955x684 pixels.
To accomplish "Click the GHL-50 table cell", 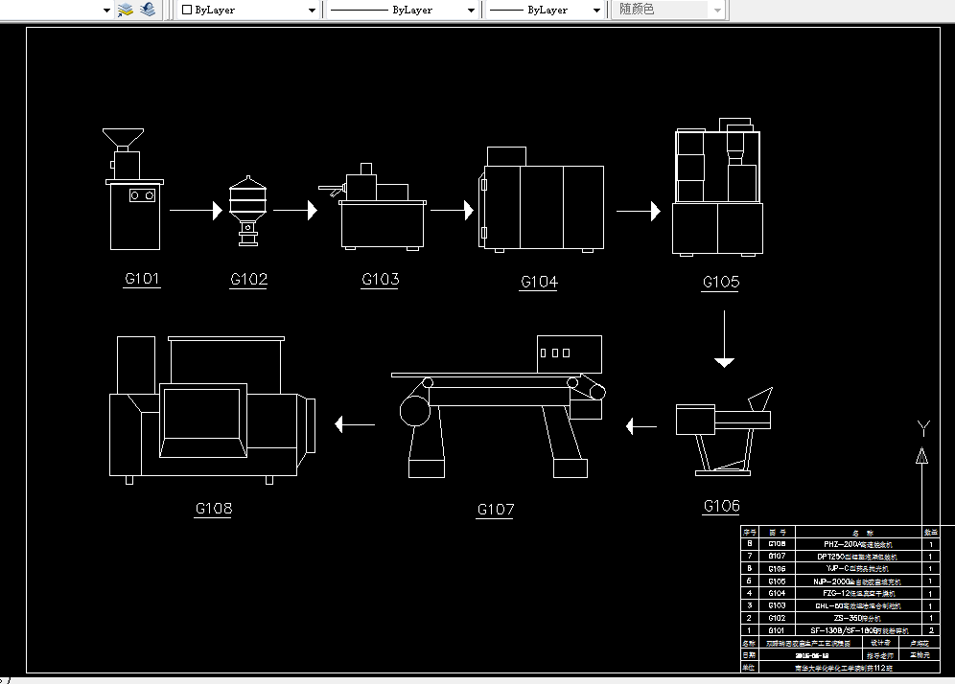I will 858,605.
